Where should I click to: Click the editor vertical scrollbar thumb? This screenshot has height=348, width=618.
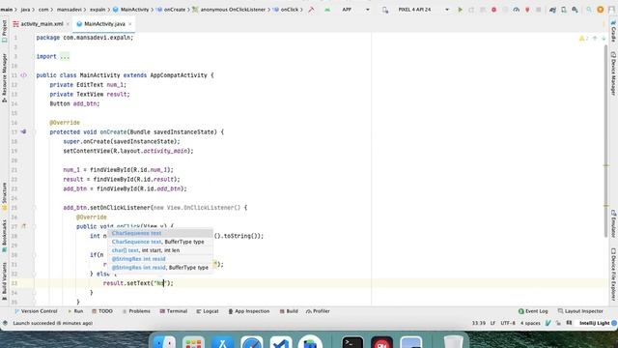pos(606,141)
